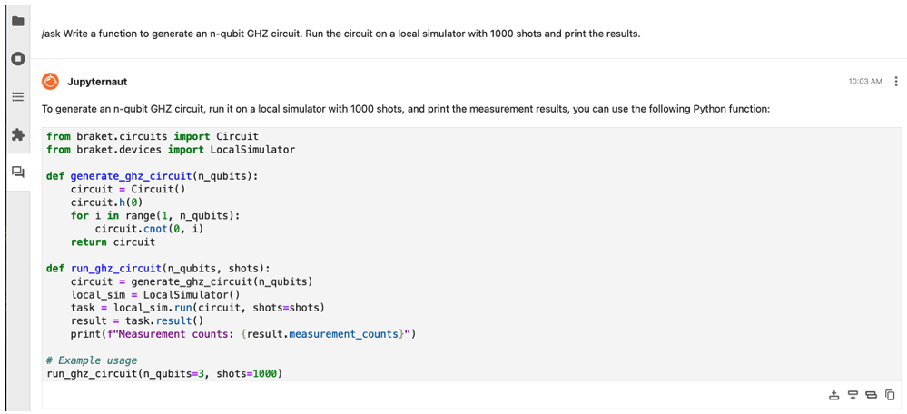The width and height of the screenshot is (907, 414).
Task: Insert code in a new cell above
Action: [833, 396]
